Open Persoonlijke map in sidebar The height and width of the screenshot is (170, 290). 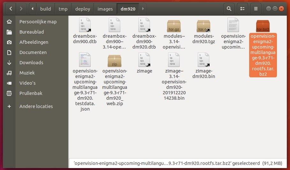pyautogui.click(x=38, y=22)
